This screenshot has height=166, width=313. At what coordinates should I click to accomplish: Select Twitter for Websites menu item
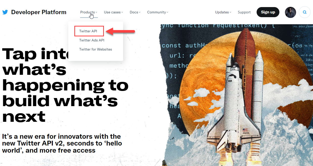96,49
